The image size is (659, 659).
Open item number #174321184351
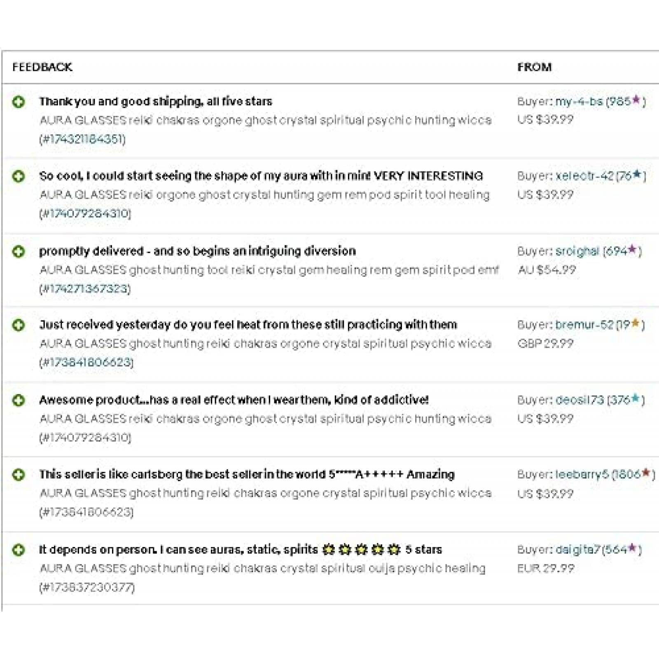pyautogui.click(x=83, y=139)
